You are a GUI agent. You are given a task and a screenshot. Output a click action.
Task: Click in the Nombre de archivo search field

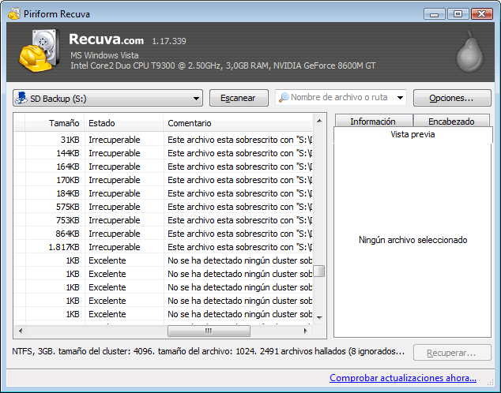coord(340,98)
